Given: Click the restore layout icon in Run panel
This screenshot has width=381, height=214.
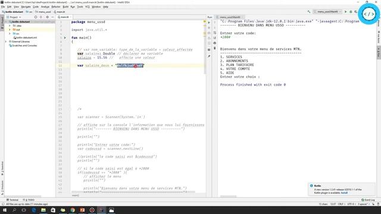Looking at the screenshot, I should pyautogui.click(x=209, y=50).
